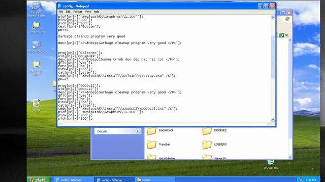Expand the Details panel chevron in Explorer
Viewport: 325px width, 182px height.
coord(138,131)
